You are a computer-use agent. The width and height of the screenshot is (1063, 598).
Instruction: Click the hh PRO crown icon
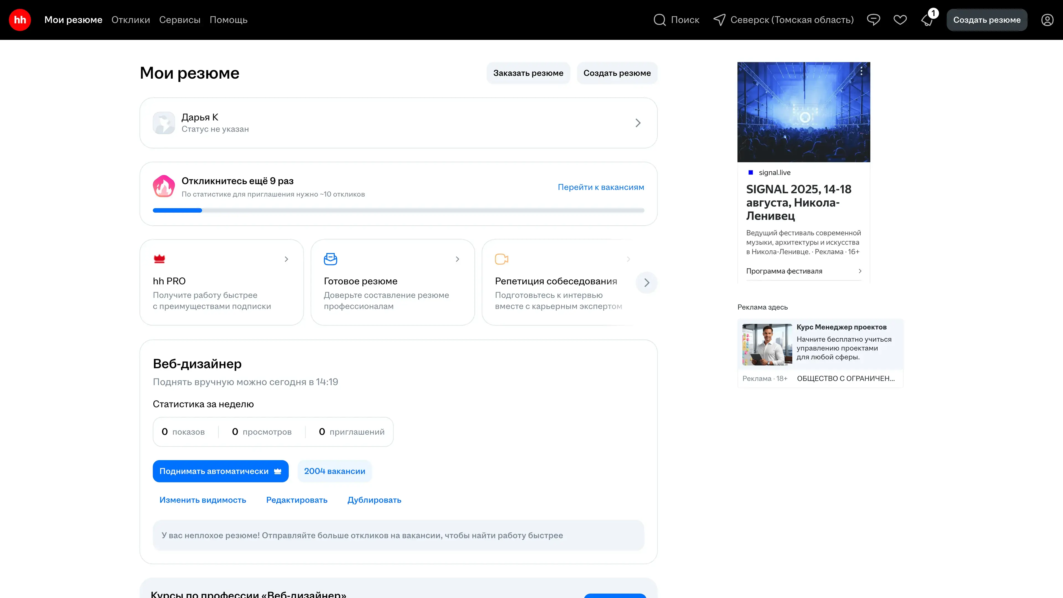(x=159, y=259)
